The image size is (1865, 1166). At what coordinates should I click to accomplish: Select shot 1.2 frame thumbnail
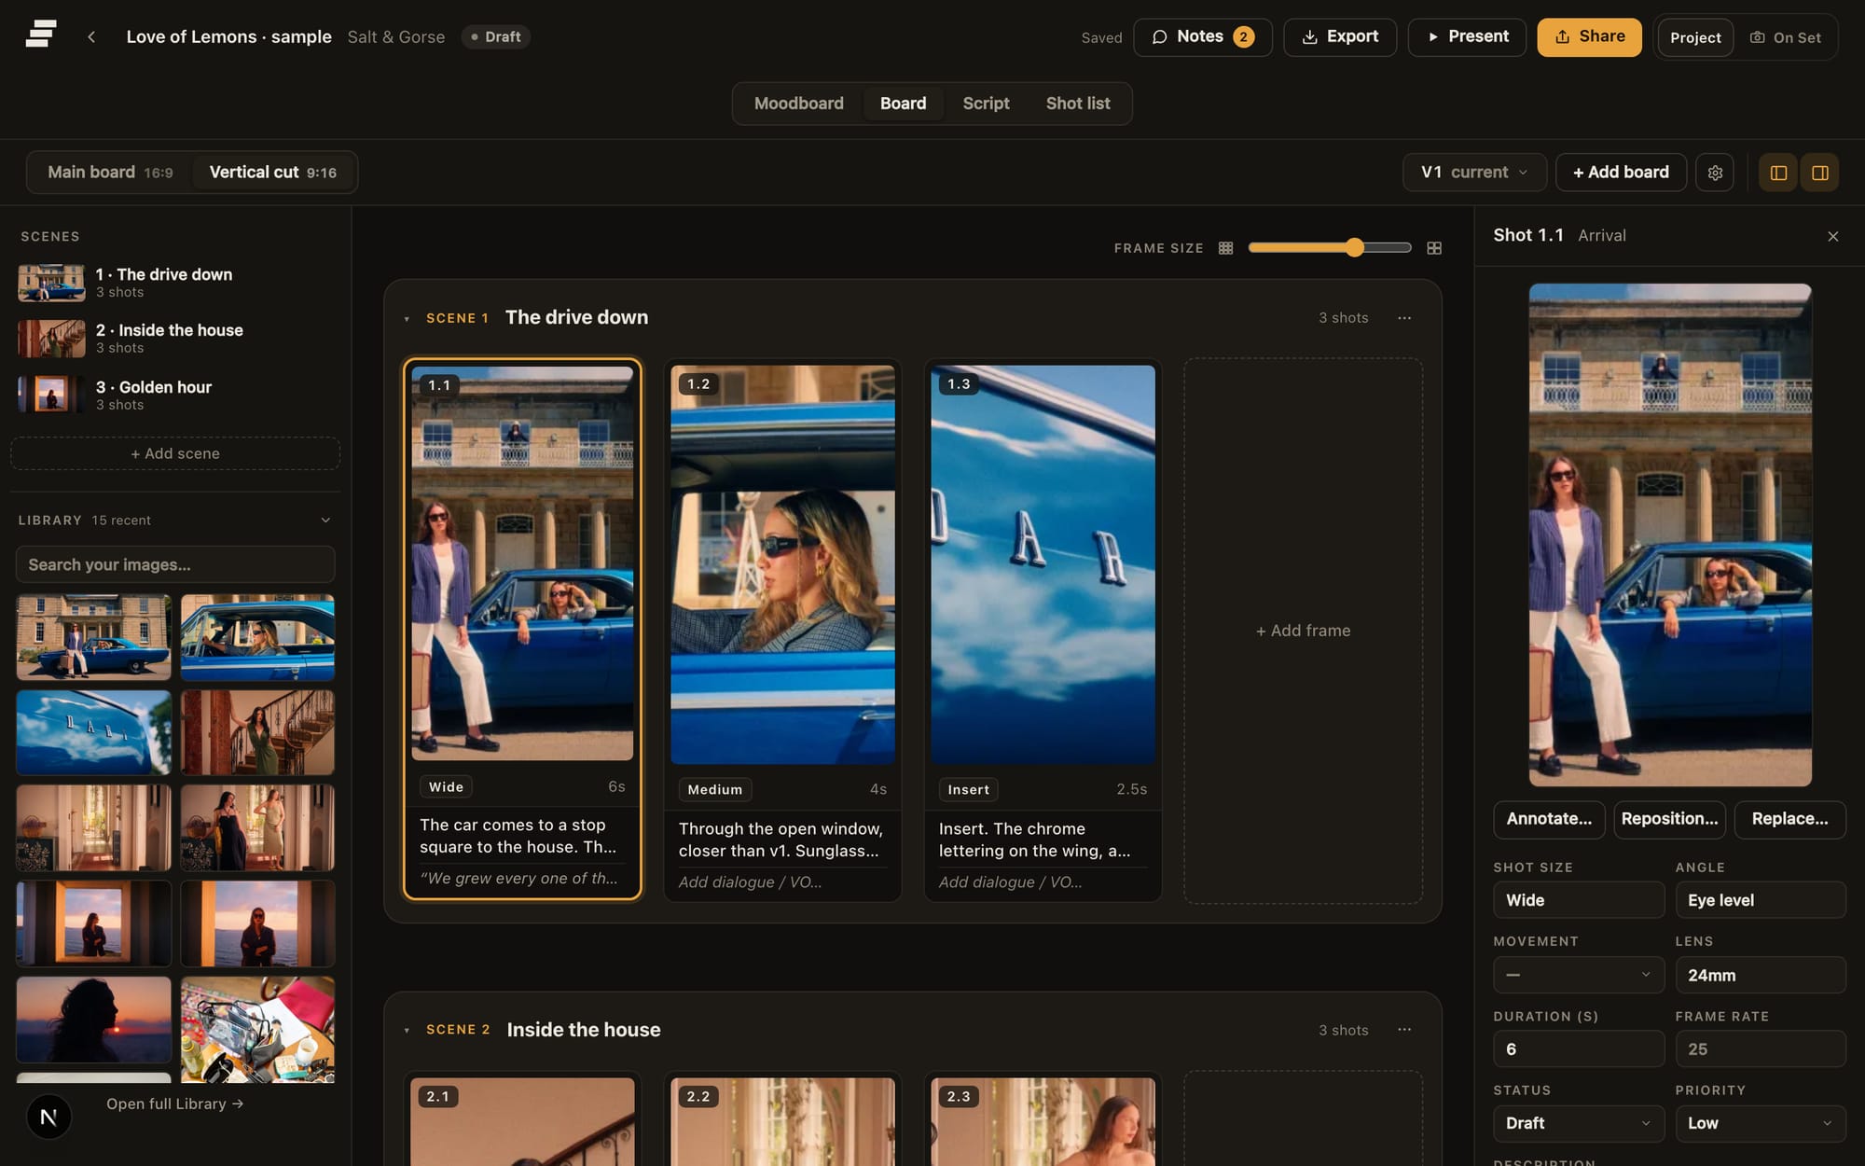tap(782, 564)
